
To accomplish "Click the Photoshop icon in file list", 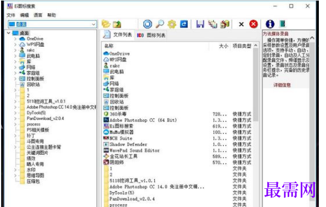I will [x=106, y=120].
